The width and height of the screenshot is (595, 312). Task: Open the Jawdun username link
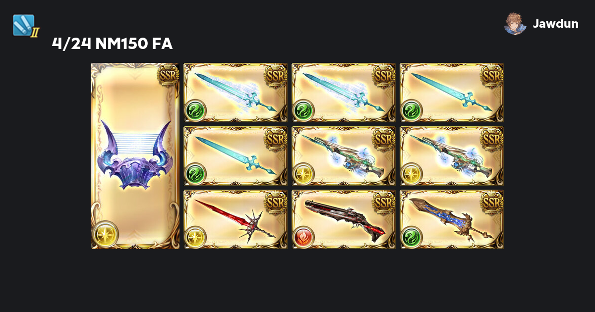(x=555, y=24)
